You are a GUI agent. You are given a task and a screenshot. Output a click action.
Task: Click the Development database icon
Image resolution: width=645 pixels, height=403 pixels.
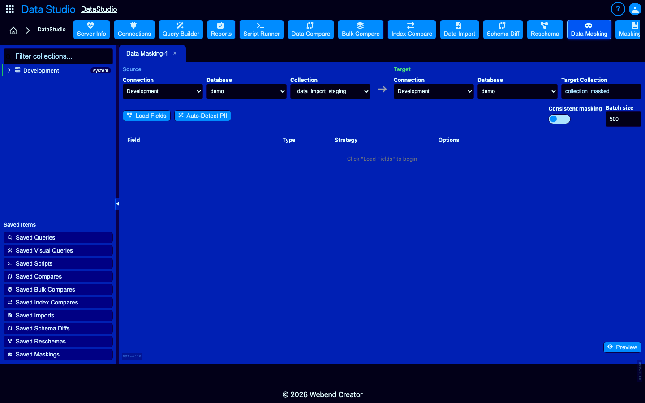tap(18, 70)
